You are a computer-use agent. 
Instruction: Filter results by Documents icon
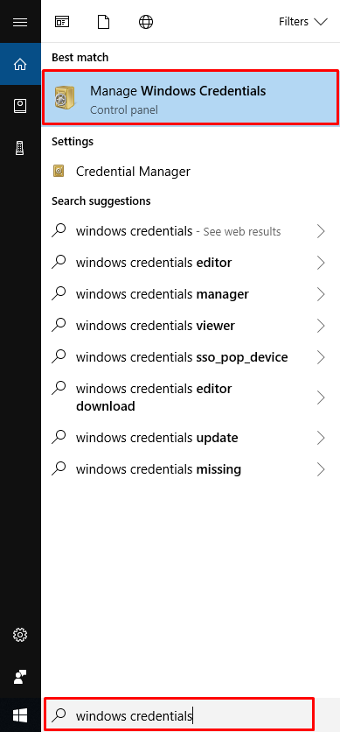pos(103,22)
